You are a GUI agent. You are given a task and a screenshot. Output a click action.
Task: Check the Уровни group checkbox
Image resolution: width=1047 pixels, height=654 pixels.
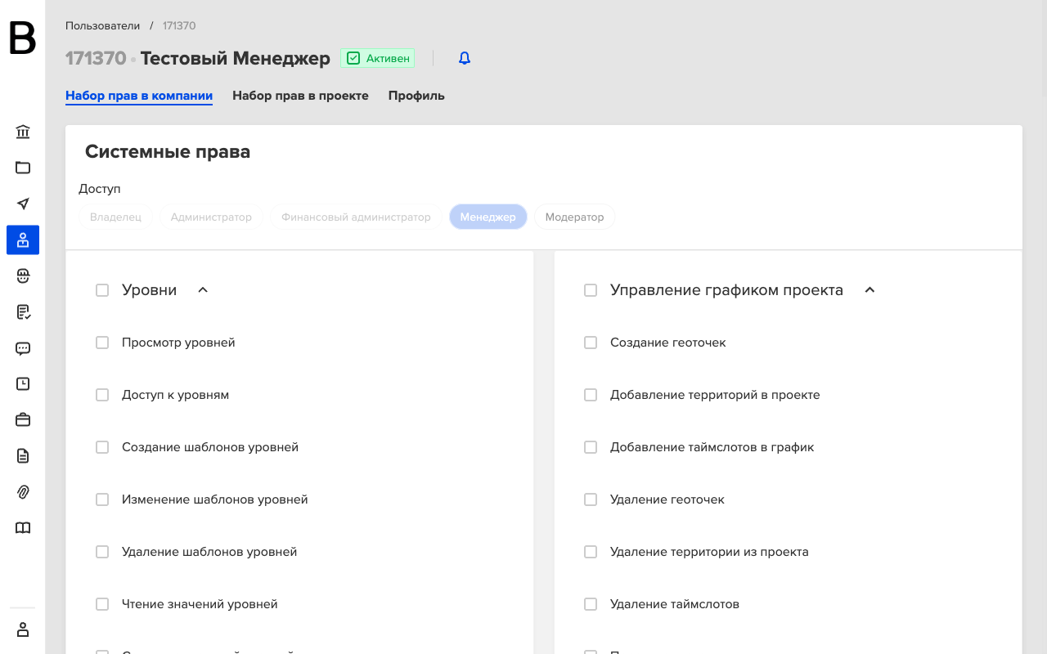102,290
